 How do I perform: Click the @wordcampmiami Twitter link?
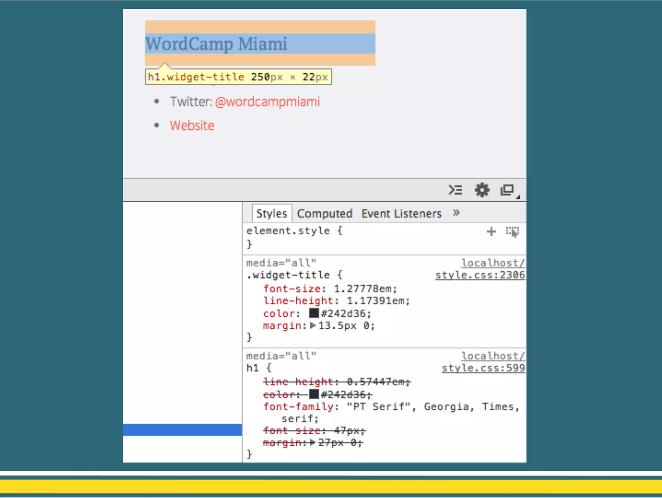point(267,102)
